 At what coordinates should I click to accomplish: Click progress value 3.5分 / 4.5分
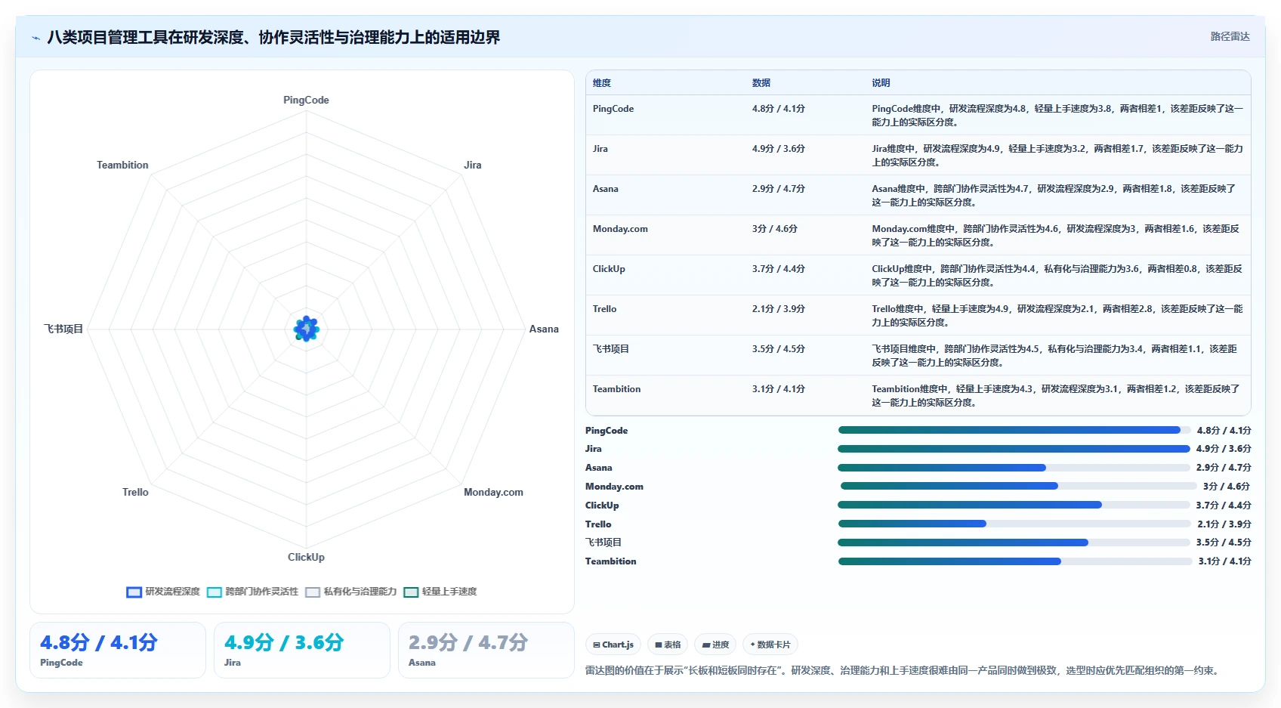[x=1224, y=543]
